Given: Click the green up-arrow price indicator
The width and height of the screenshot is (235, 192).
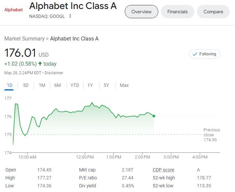Looking at the screenshot, I should point(40,64).
